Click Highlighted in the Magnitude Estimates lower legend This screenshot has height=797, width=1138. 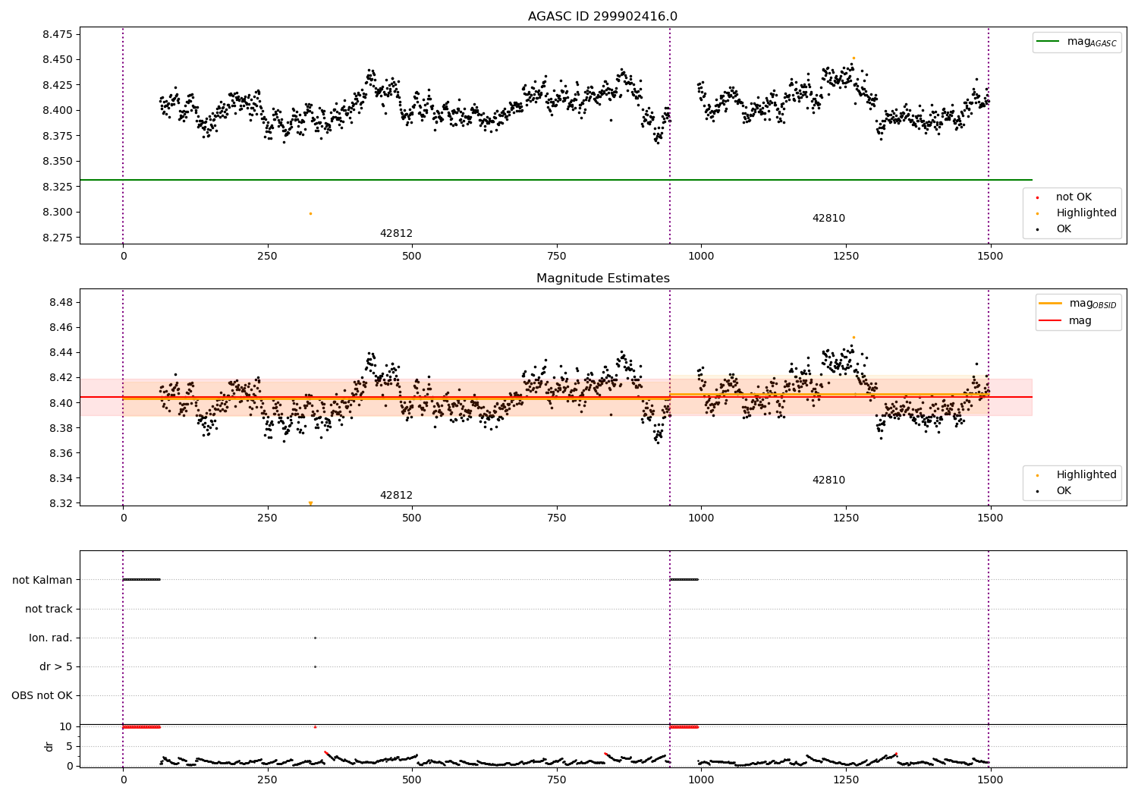[1086, 475]
